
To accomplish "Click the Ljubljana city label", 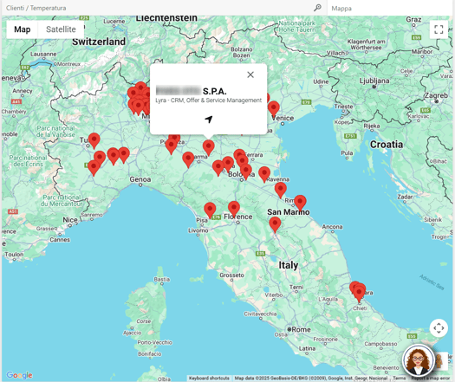I will (374, 81).
